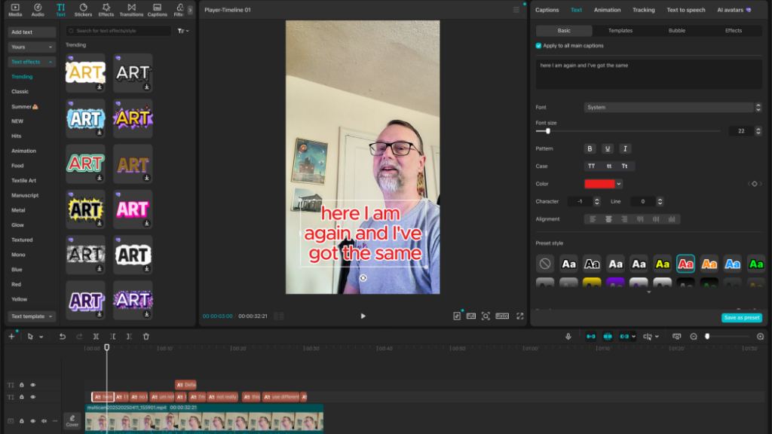Set case to all lowercase tt
Screen dimensions: 772x434
click(609, 167)
